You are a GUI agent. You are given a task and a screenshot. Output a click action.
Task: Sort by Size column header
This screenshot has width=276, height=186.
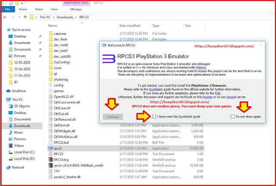(188, 26)
